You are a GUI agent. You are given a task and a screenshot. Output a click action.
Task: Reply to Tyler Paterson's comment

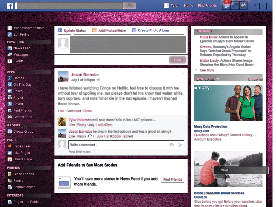pos(82,125)
